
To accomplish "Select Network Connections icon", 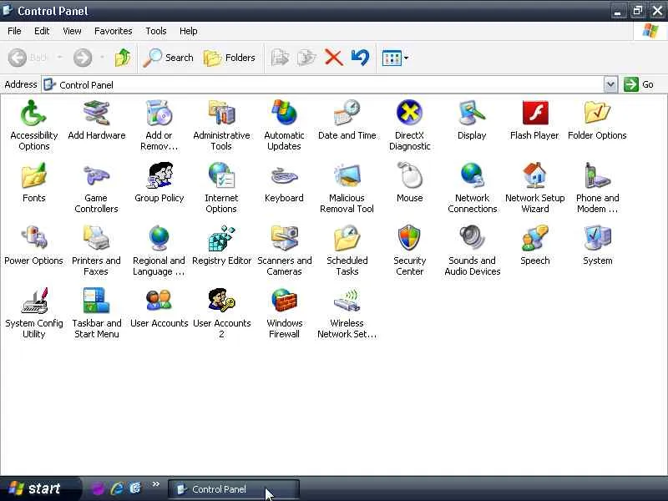I will (472, 175).
